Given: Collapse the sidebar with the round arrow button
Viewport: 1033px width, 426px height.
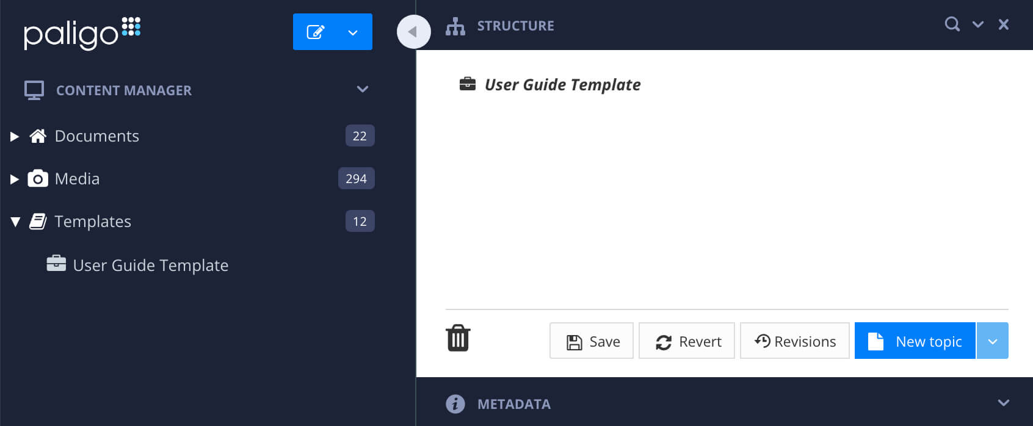Looking at the screenshot, I should [x=414, y=32].
